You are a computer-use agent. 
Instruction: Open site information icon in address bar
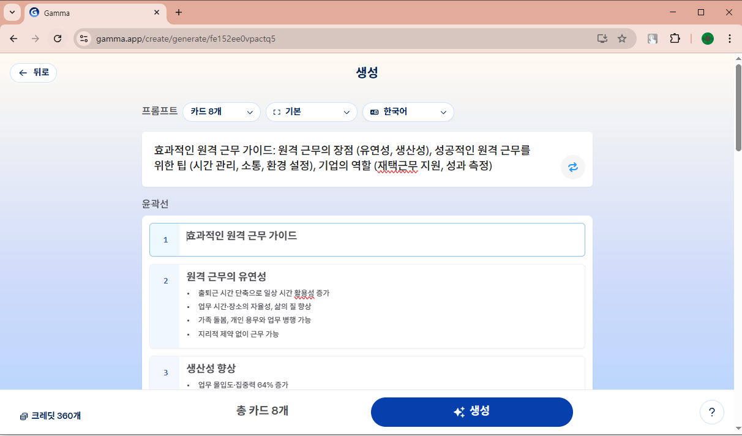84,39
